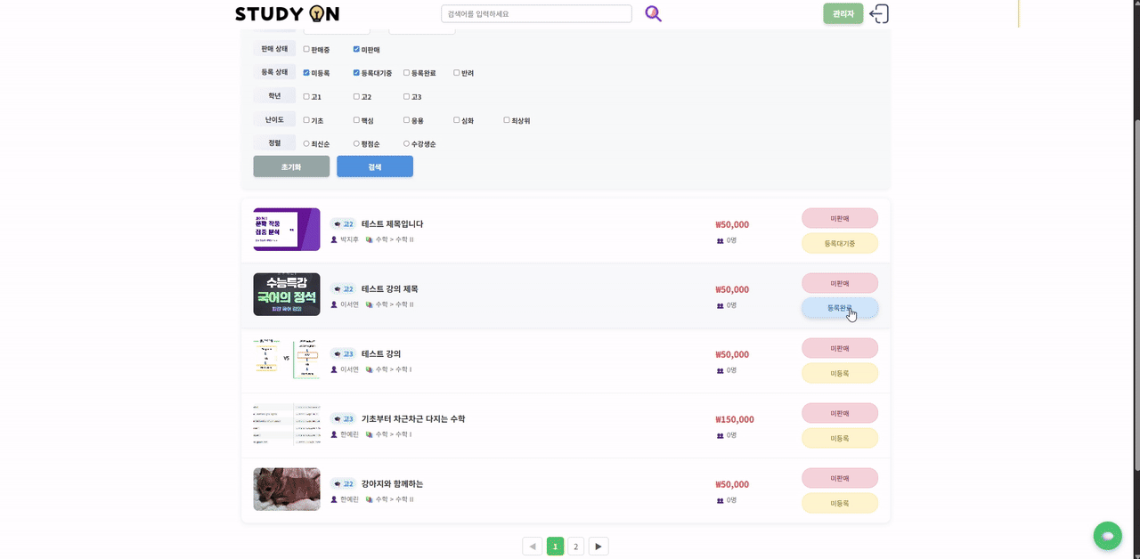Click the 고2 badge of 테스트 제목입니다

click(x=343, y=224)
